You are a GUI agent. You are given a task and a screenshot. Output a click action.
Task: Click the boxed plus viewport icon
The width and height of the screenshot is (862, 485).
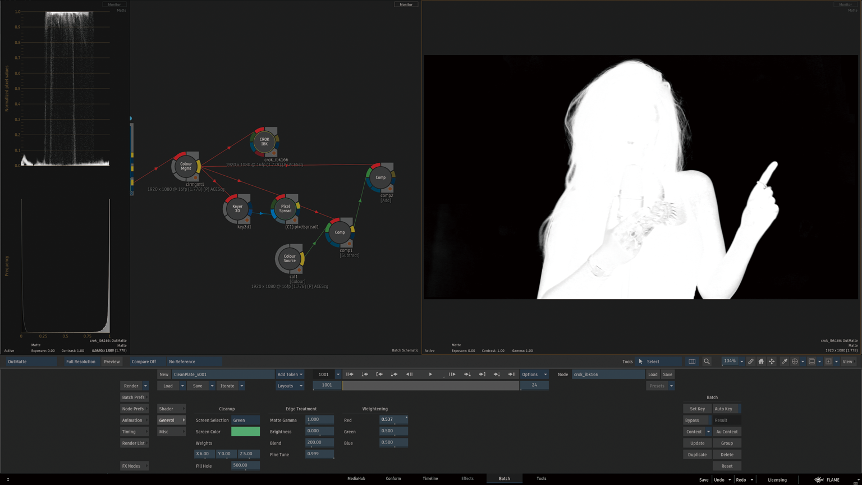tap(828, 362)
